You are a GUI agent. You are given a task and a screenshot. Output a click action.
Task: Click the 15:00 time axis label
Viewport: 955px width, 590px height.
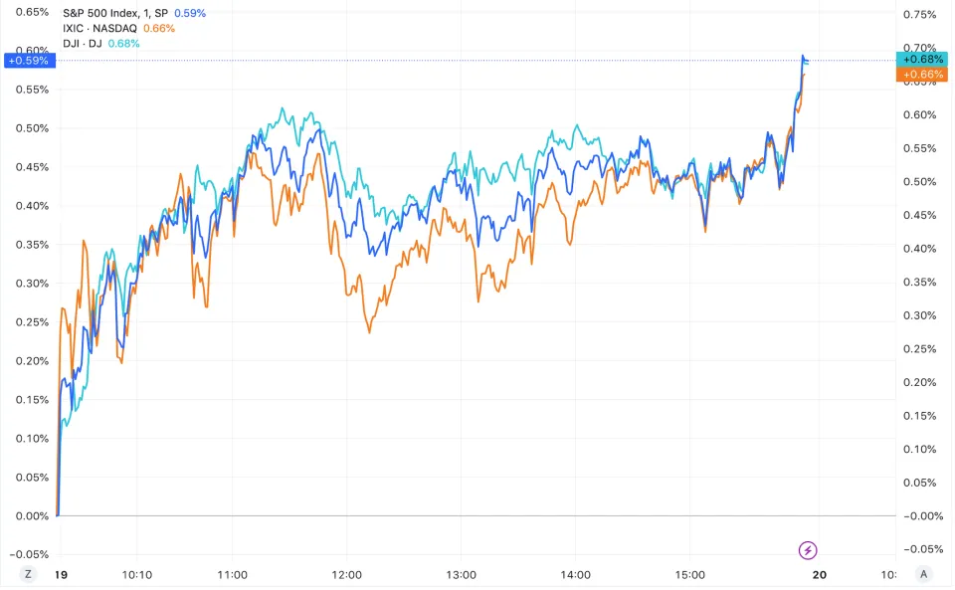tap(689, 574)
